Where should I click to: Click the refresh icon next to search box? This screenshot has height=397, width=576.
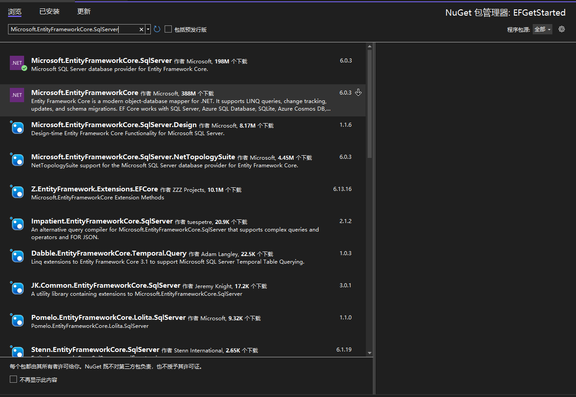tap(157, 29)
